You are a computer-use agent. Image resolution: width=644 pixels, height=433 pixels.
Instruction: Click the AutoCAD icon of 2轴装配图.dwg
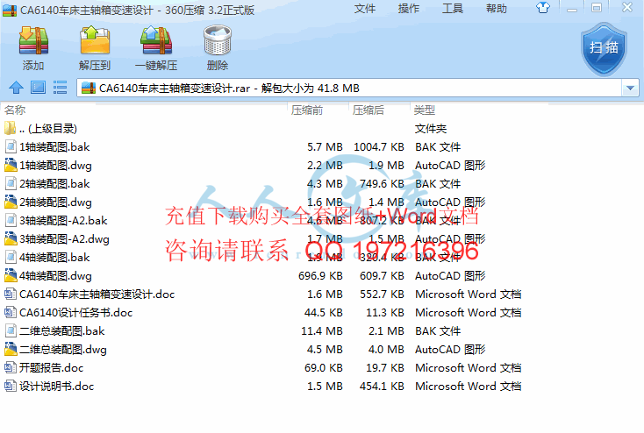pos(11,202)
